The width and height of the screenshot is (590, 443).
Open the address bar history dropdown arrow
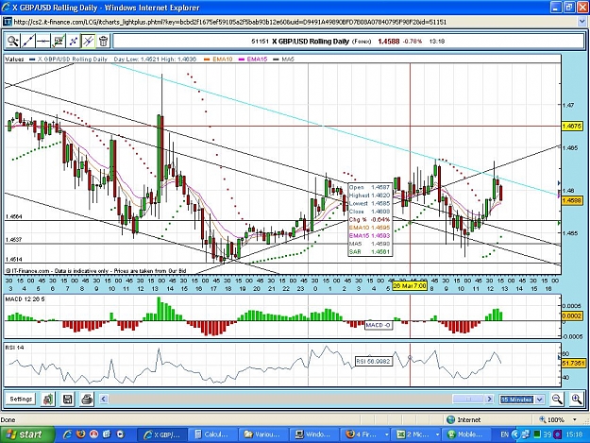coord(582,22)
